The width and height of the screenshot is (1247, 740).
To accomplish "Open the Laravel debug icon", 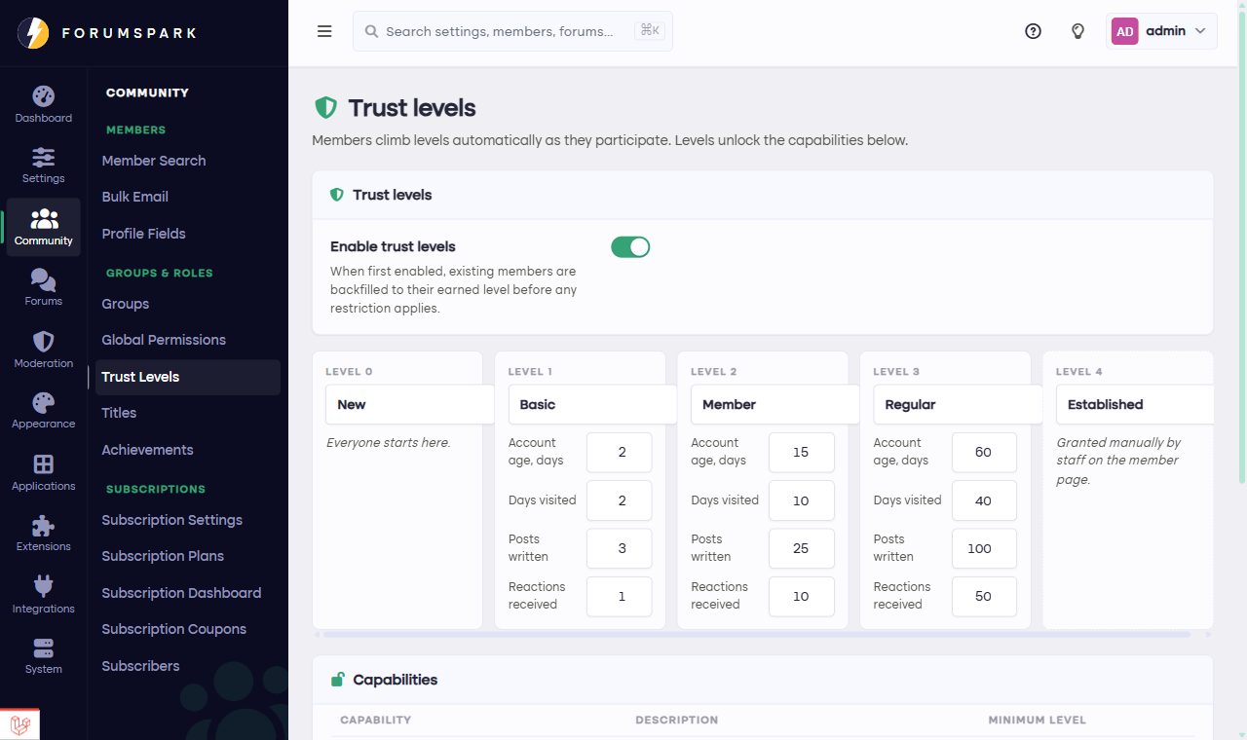I will tap(19, 724).
